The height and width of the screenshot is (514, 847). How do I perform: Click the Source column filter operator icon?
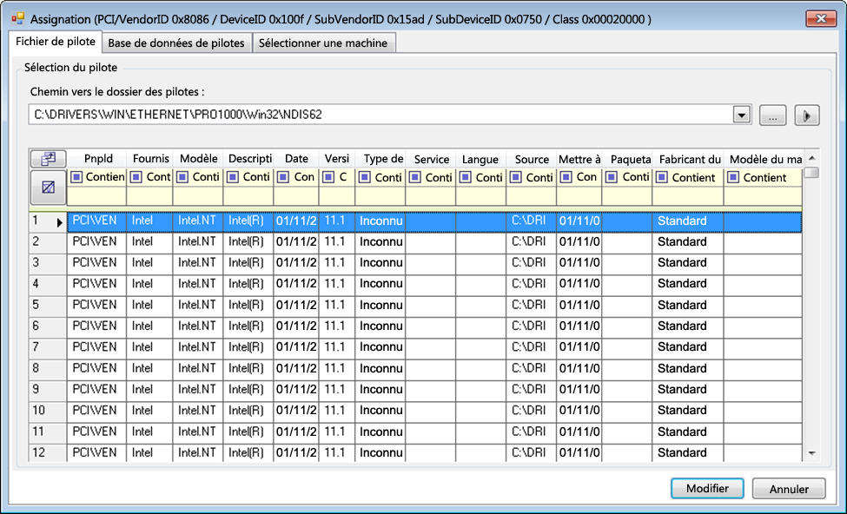(x=516, y=177)
